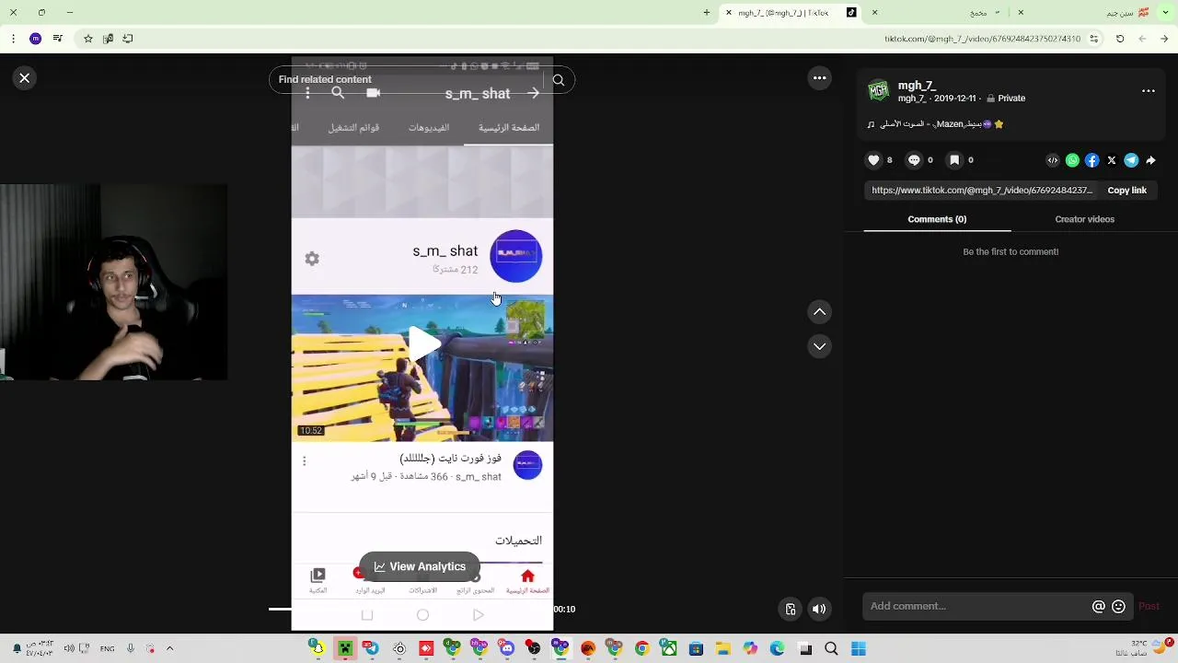Image resolution: width=1178 pixels, height=663 pixels.
Task: Open the browser profile avatar
Action: point(35,39)
